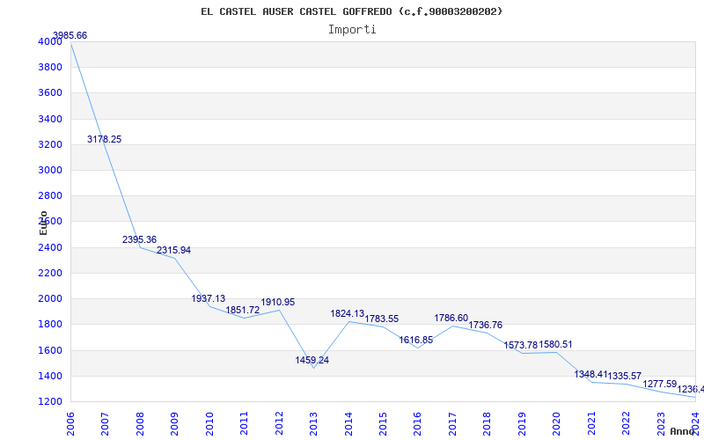Click the 1800 y-axis tick label
The height and width of the screenshot is (440, 704).
[51, 324]
